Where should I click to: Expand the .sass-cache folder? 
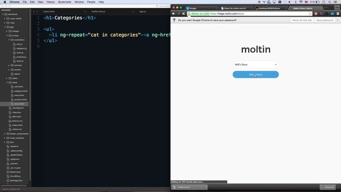tap(5, 19)
